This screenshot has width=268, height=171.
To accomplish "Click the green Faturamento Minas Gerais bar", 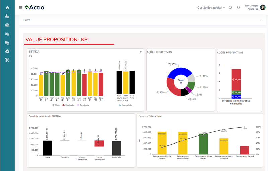I will point(203,144).
